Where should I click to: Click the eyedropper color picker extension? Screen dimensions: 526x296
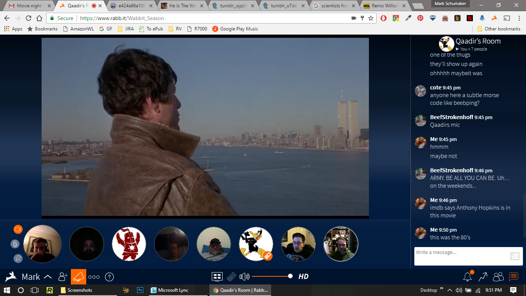tap(408, 18)
